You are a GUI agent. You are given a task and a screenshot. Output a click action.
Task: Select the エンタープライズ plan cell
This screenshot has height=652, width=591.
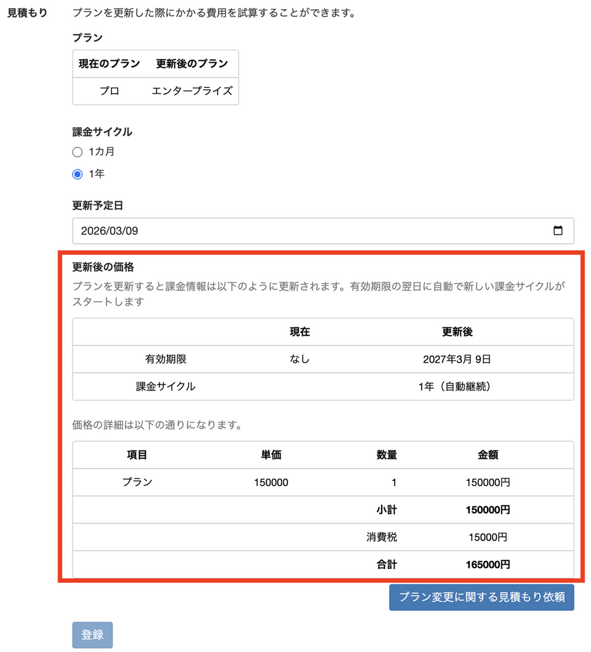[191, 91]
